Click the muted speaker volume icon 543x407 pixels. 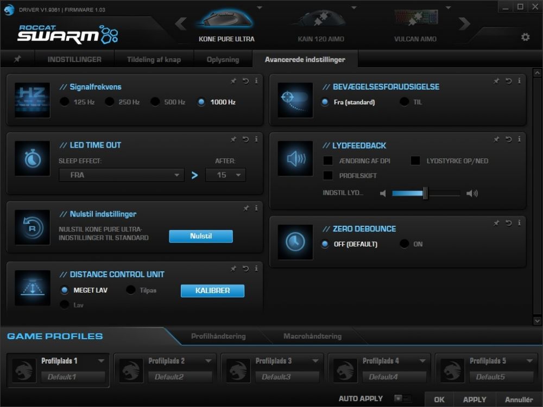pyautogui.click(x=383, y=194)
